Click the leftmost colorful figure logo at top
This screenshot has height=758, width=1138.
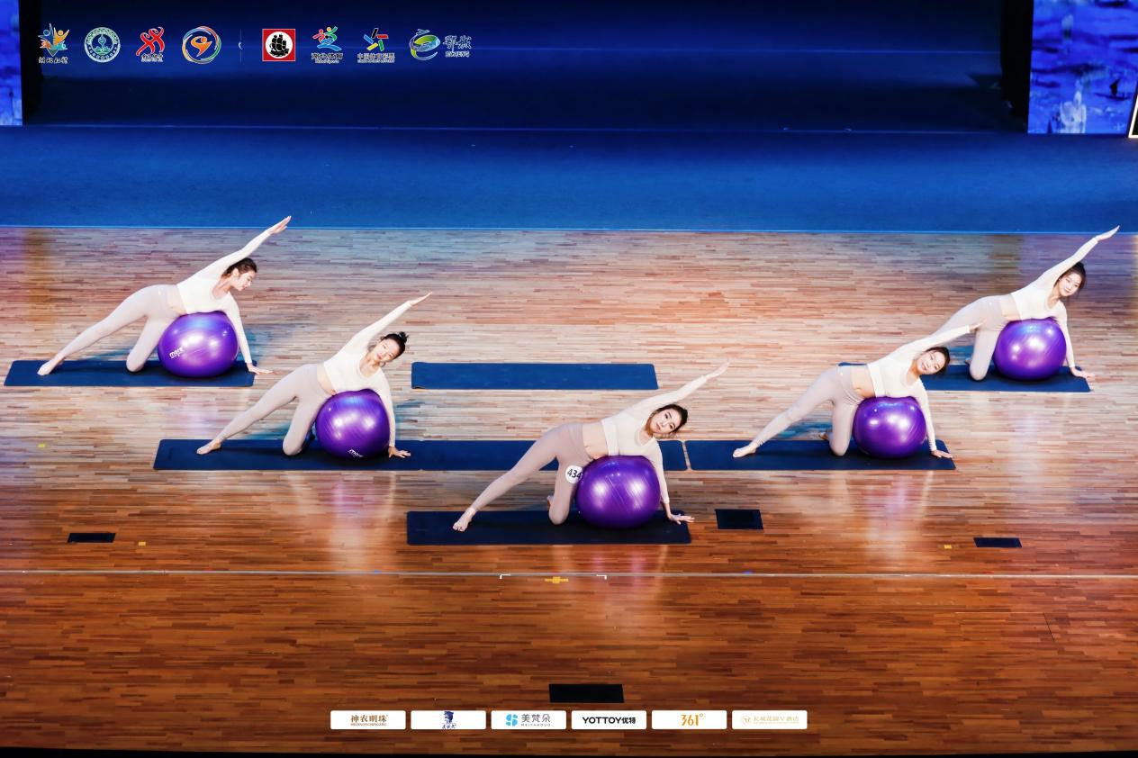pyautogui.click(x=53, y=44)
